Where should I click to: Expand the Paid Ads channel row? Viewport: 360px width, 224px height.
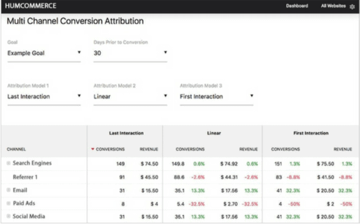pos(9,203)
